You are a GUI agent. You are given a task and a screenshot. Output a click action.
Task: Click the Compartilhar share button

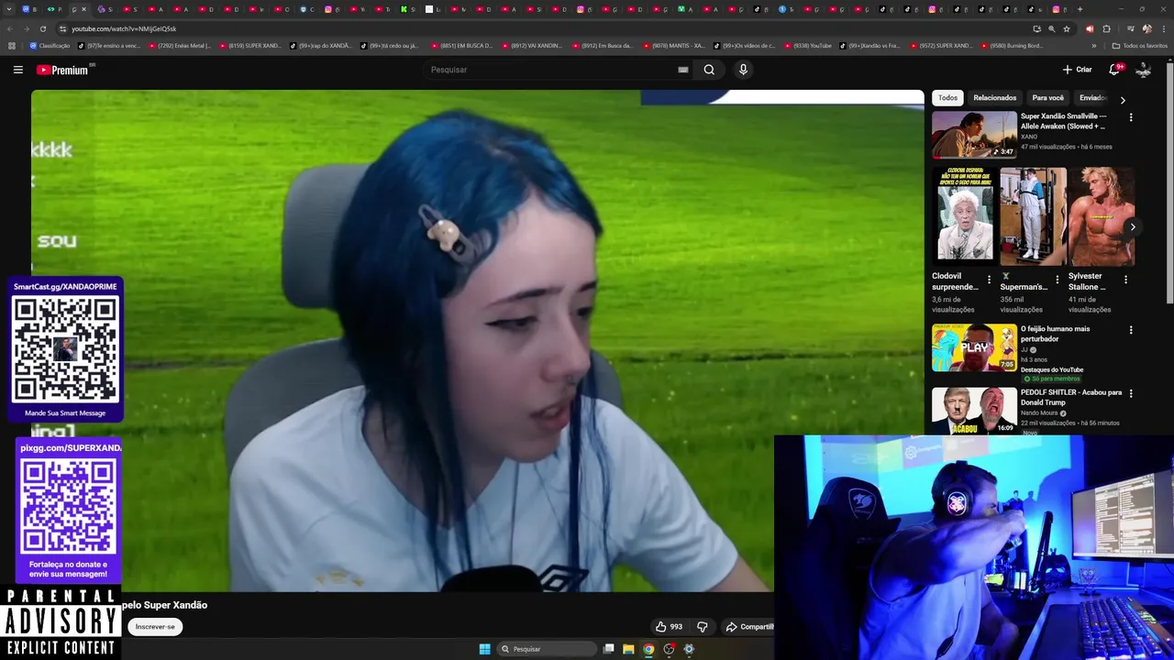point(749,627)
